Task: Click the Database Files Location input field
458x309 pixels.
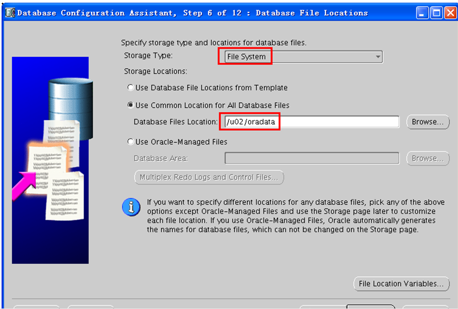Action: tap(312, 122)
